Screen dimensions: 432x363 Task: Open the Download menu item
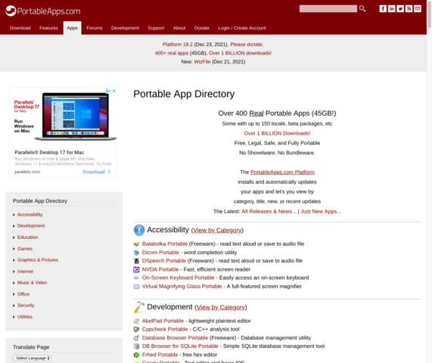20,28
